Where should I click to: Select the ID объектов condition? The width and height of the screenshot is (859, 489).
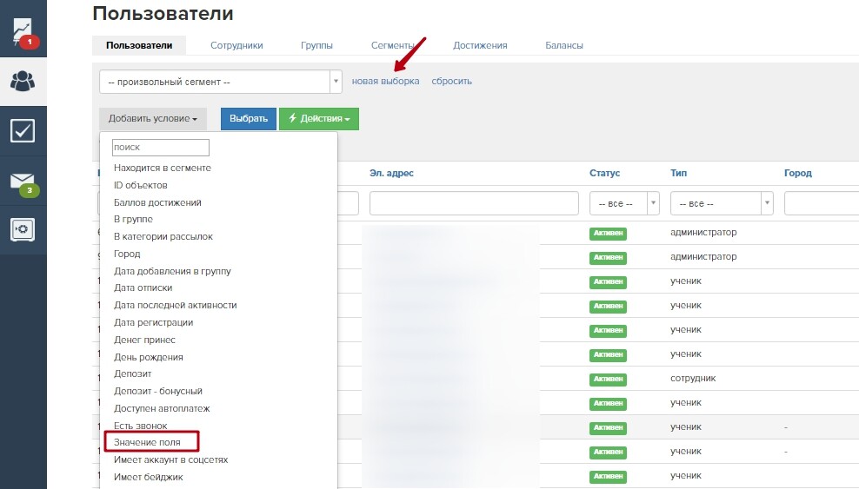click(x=140, y=185)
